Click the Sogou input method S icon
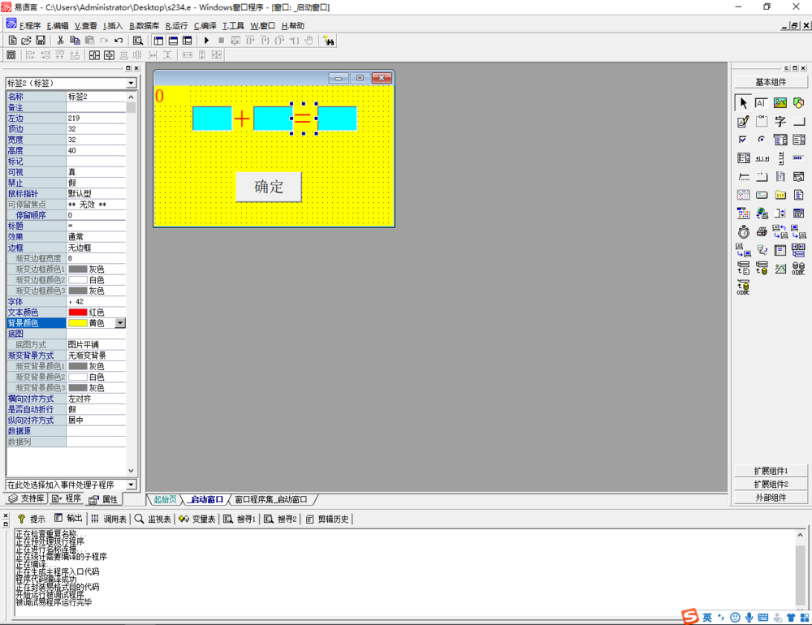812x625 pixels. point(689,616)
